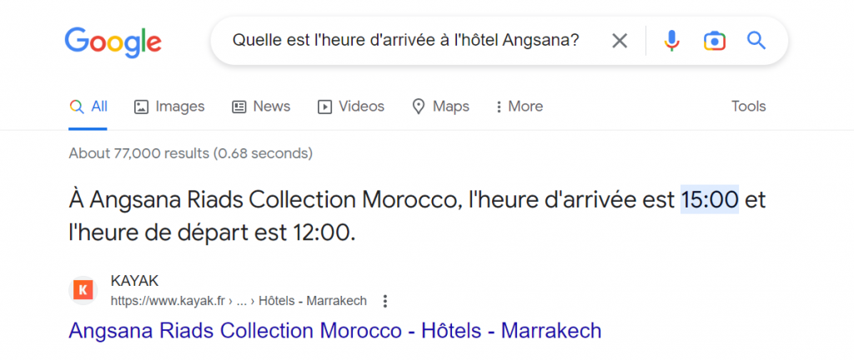Click inside the search query text field

click(404, 41)
